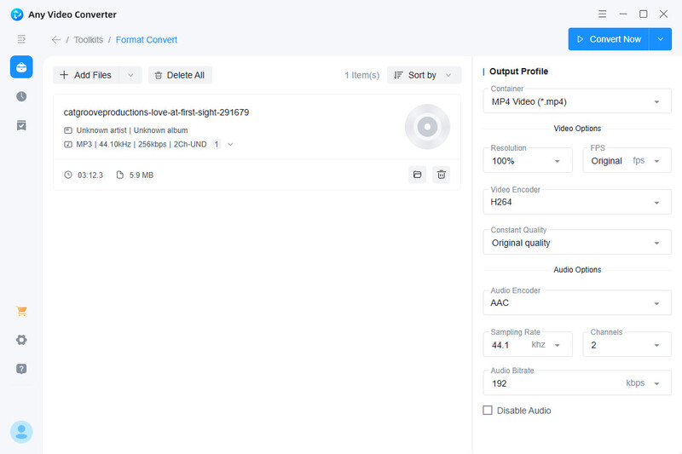Click the Video Options section label

(x=577, y=129)
